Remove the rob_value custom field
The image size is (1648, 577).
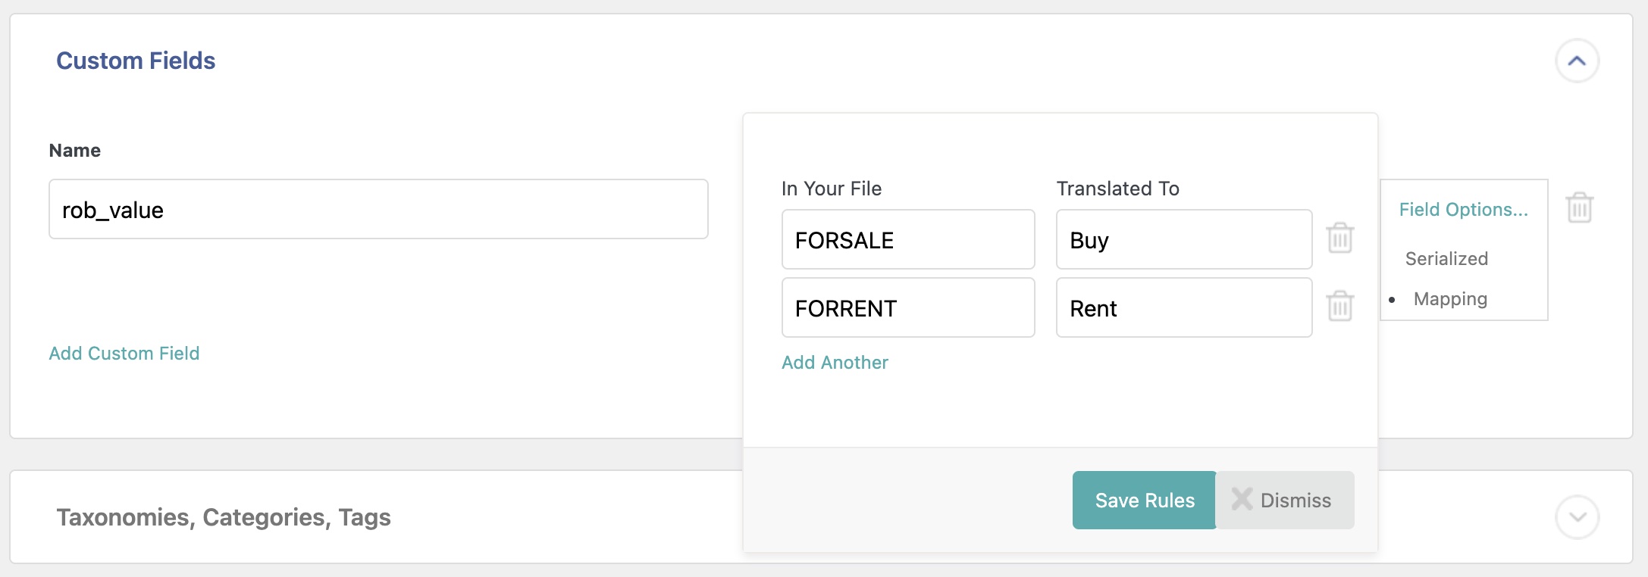tap(1579, 207)
